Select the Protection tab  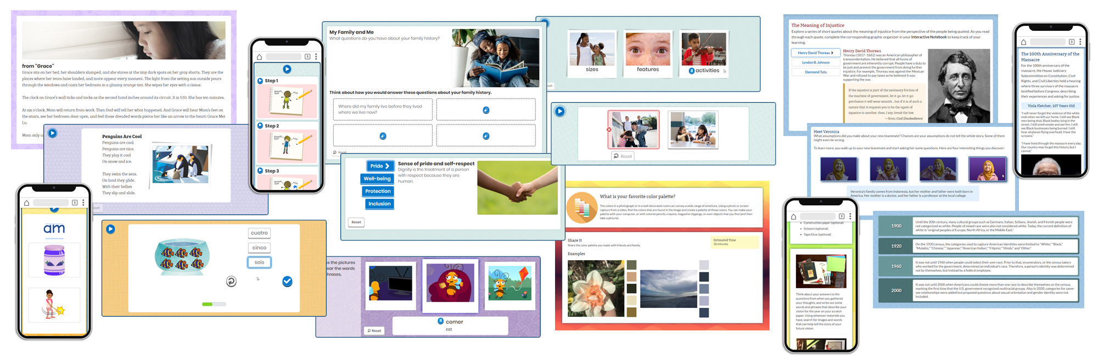click(378, 191)
